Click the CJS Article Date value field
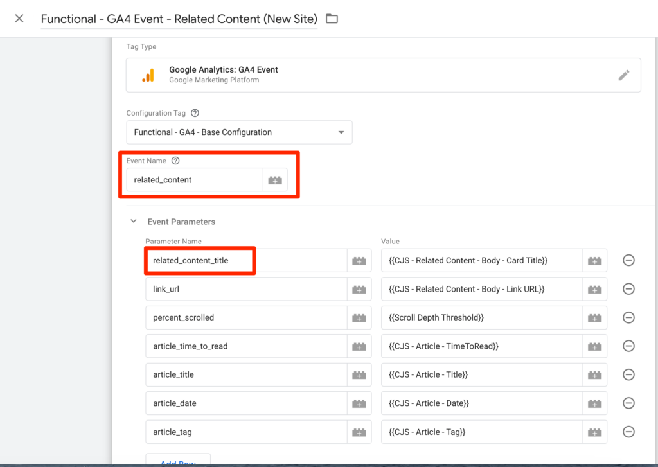The image size is (658, 467). 482,403
